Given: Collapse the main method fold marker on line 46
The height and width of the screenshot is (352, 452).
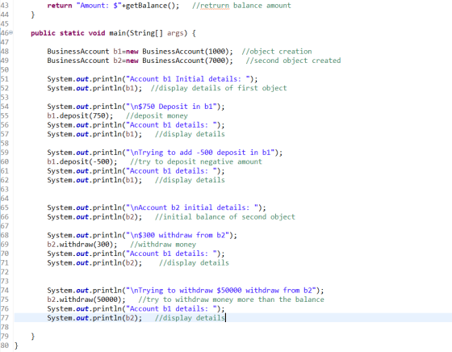Looking at the screenshot, I should click(x=11, y=32).
